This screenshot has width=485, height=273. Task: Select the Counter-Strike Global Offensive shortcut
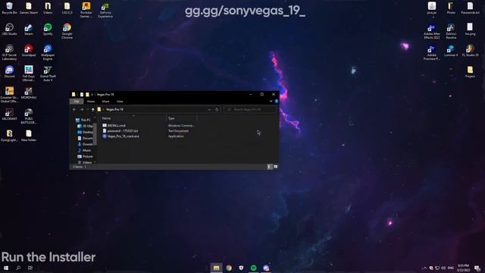tap(9, 95)
